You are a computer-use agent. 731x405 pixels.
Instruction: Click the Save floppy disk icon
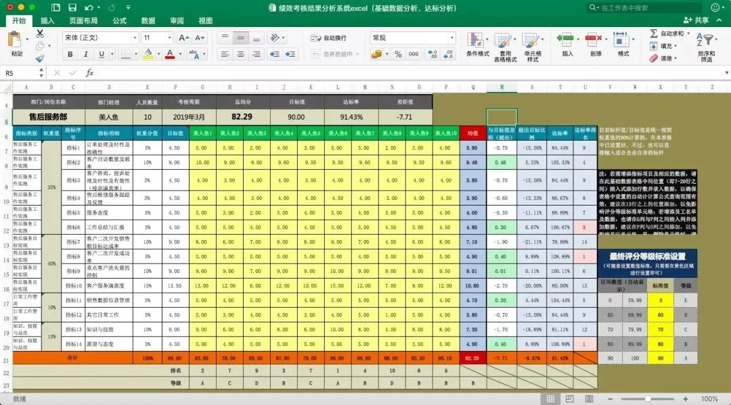tap(72, 7)
